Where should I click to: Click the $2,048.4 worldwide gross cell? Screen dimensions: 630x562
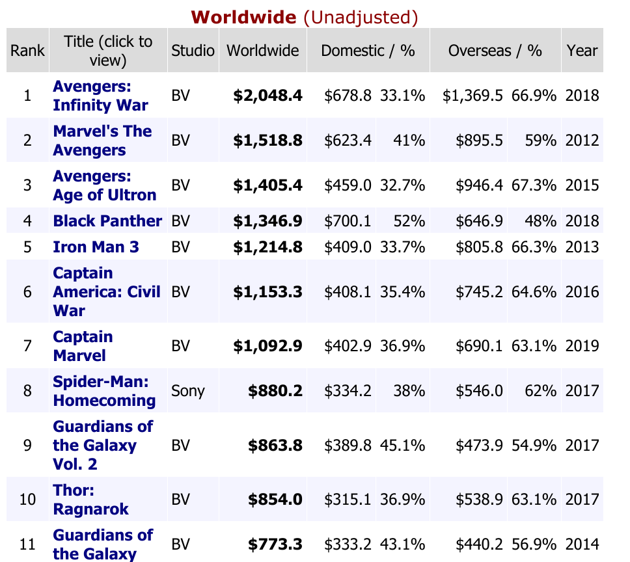click(267, 96)
